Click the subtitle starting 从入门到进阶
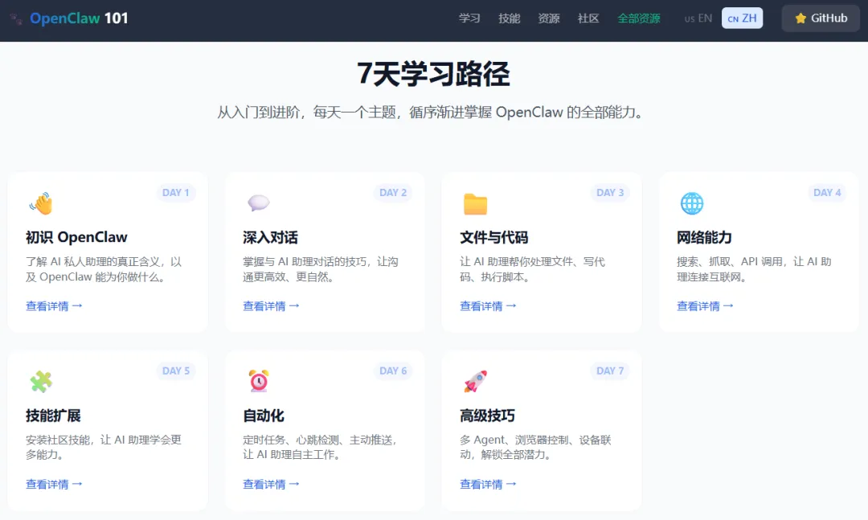868x520 pixels. coord(430,113)
